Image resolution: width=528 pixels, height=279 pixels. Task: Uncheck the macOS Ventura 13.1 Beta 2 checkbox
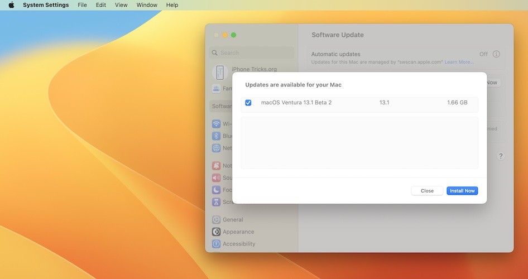click(248, 103)
